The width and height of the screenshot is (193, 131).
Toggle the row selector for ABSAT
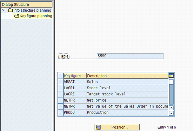61,82
